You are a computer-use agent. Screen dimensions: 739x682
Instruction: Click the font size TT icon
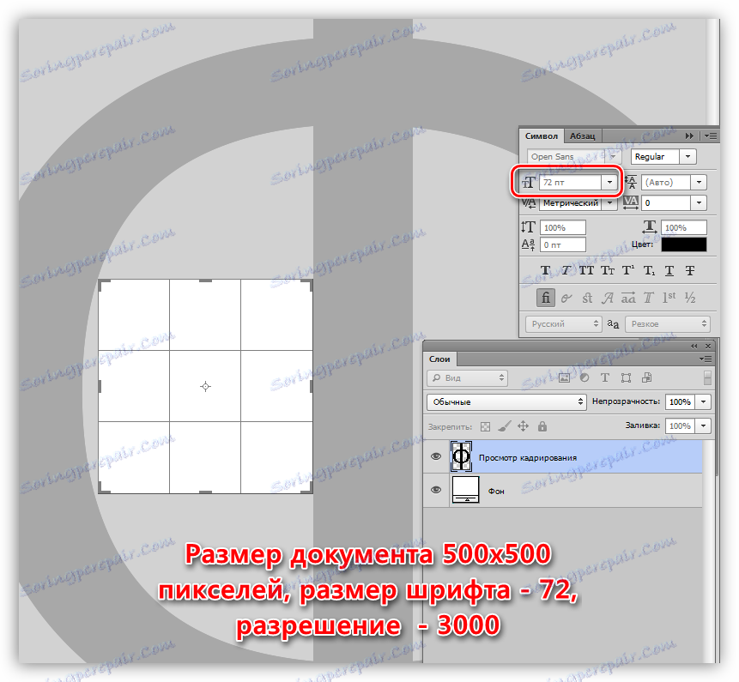point(529,182)
